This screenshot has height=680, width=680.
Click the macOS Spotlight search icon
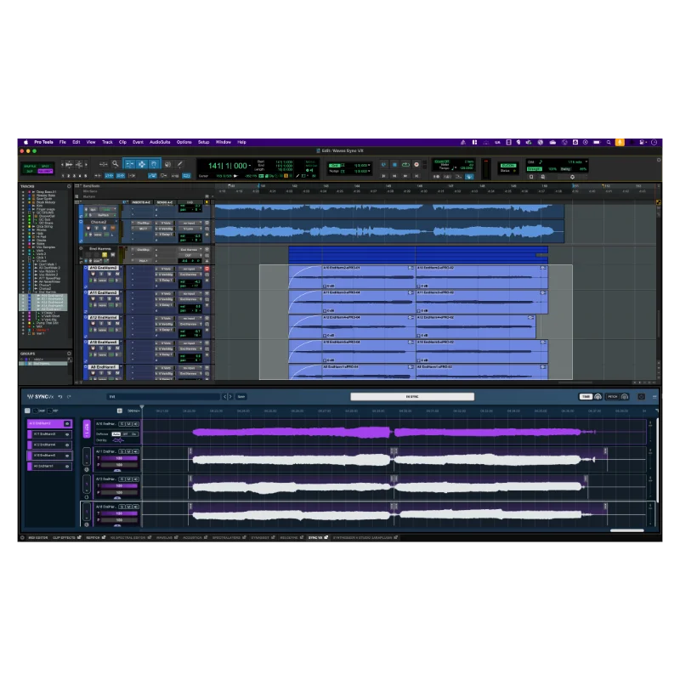609,142
